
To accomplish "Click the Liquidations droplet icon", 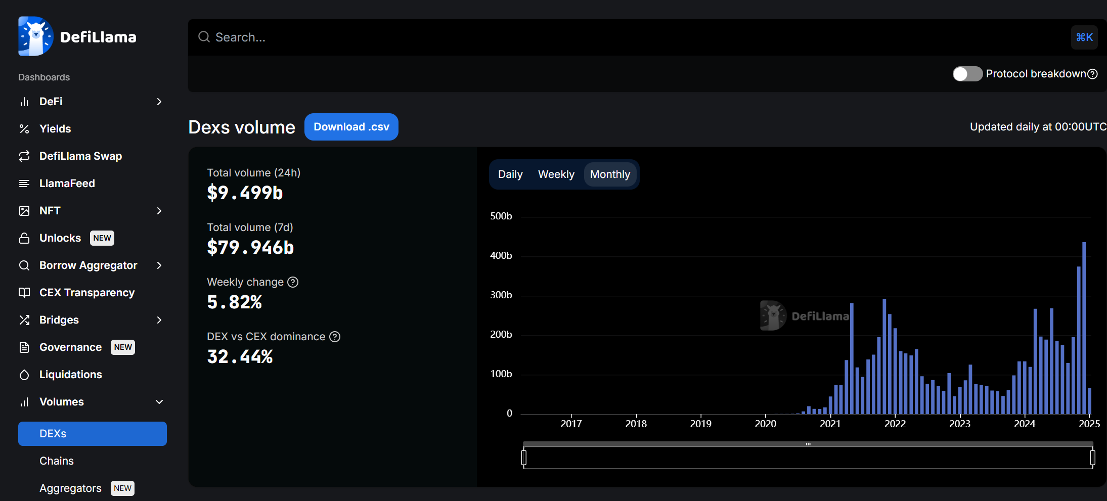I will (24, 375).
